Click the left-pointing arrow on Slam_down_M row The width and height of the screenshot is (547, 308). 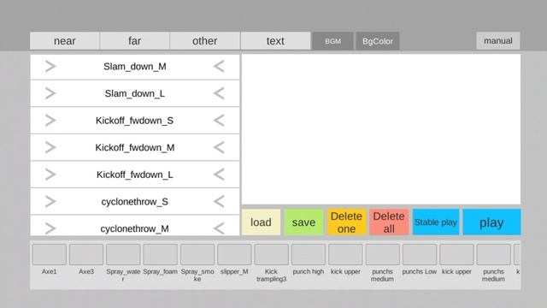[x=219, y=67]
